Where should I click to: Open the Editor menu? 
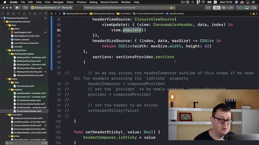point(70,2)
